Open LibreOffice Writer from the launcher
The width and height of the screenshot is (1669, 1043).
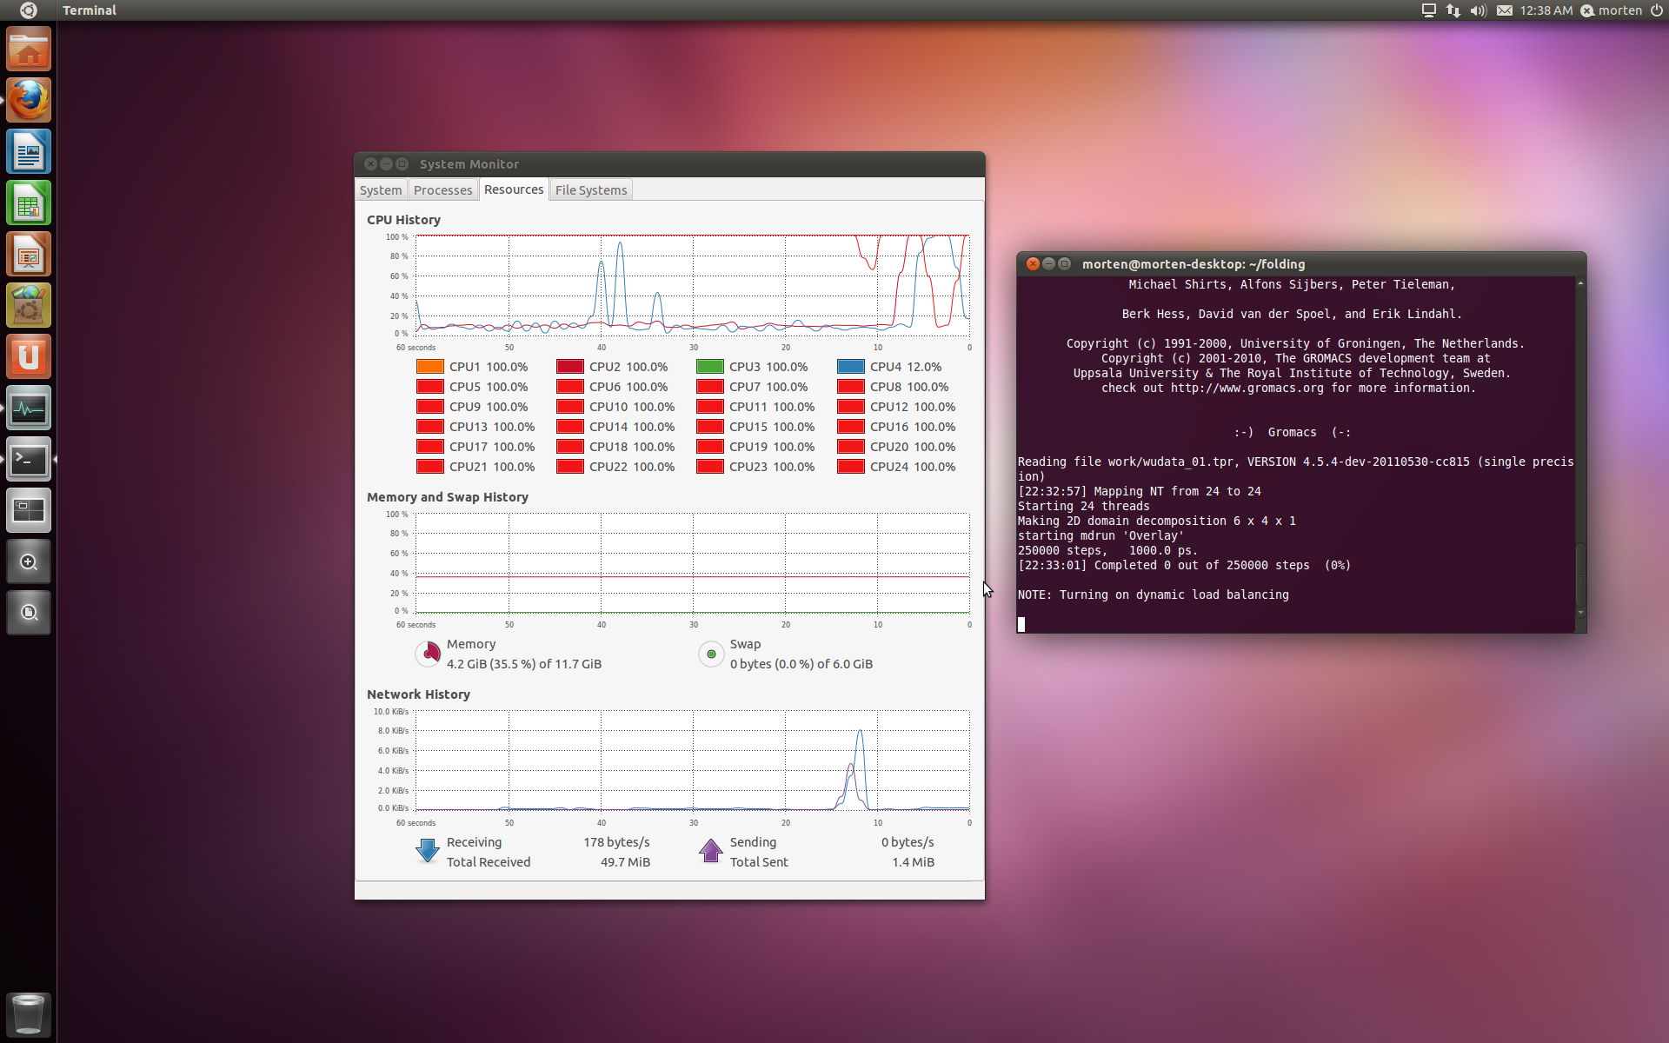[29, 152]
